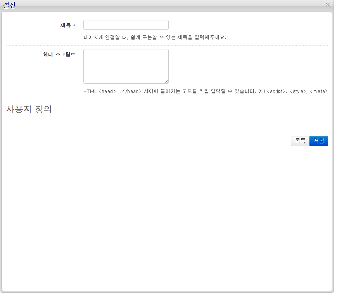The height and width of the screenshot is (293, 337).
Task: Select the 제목 help text below input
Action: (x=154, y=38)
